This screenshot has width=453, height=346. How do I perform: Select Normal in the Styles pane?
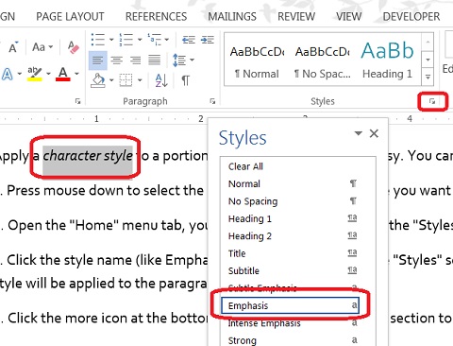pyautogui.click(x=298, y=183)
